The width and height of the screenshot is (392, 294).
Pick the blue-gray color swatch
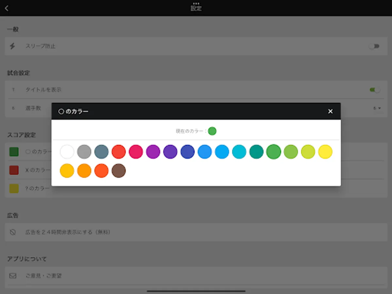pyautogui.click(x=101, y=152)
